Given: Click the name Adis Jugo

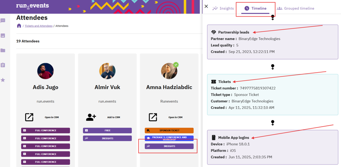Looking at the screenshot, I should tap(46, 87).
